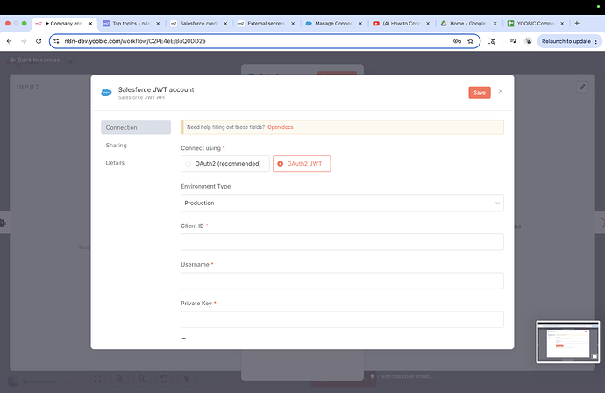605x393 pixels.
Task: Switch to the Top topics - n8n tab
Action: coord(132,24)
